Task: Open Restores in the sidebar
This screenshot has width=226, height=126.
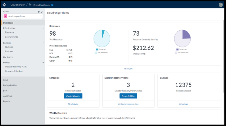Action: [x=9, y=51]
